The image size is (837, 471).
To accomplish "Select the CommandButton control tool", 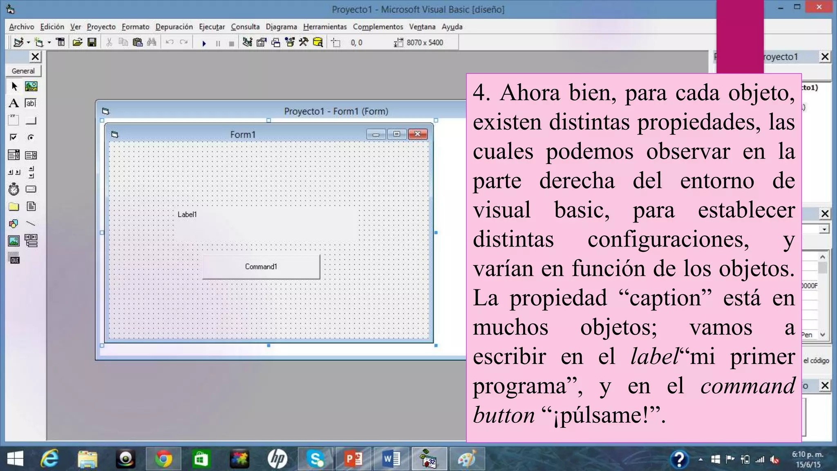I will [x=31, y=120].
